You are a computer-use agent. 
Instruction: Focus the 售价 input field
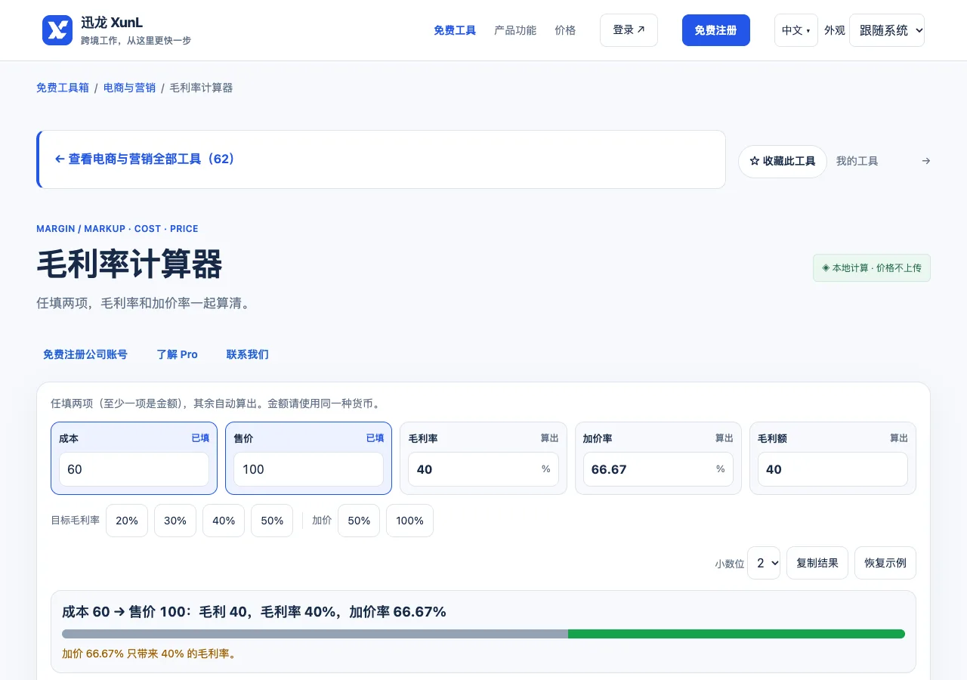point(308,469)
